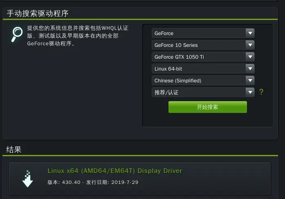Choose the Chinese (Simplified) language field
Image resolution: width=285 pixels, height=199 pixels.
click(203, 80)
